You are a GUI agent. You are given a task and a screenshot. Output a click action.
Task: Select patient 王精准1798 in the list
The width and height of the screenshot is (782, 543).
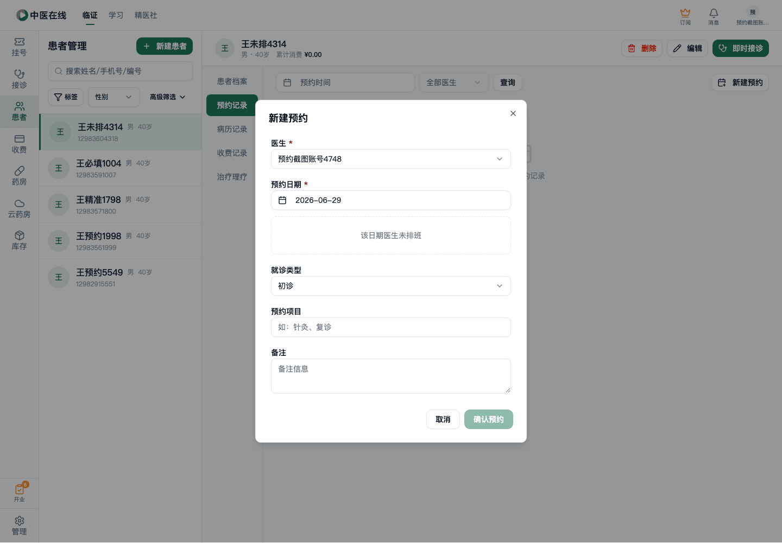pos(121,205)
